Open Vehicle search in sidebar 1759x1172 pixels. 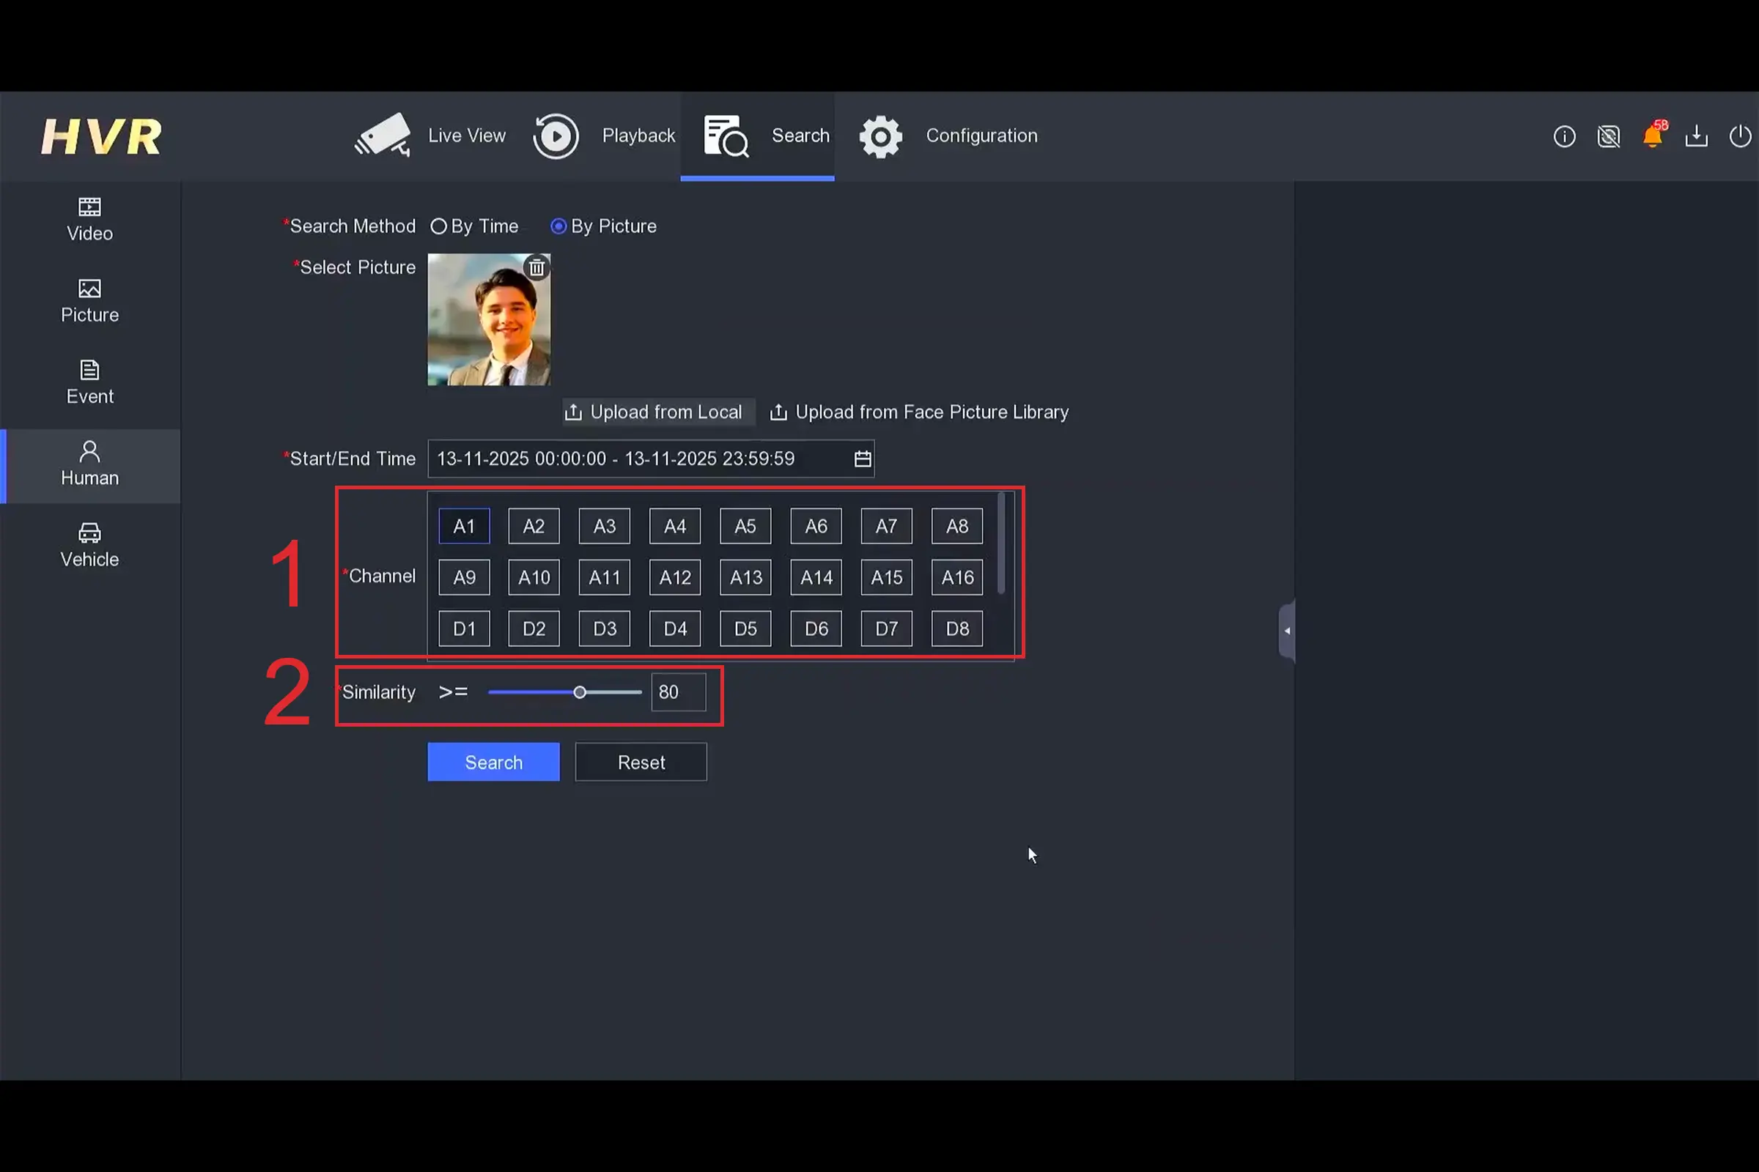click(x=89, y=546)
